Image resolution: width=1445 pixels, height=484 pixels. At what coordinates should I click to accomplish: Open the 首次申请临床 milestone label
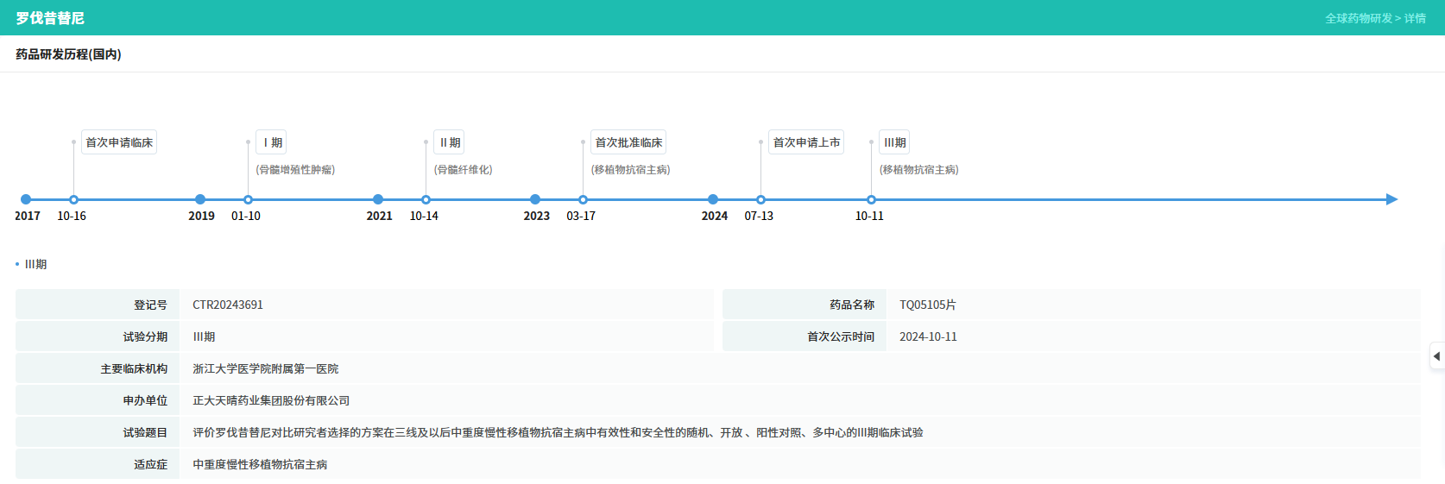[119, 142]
